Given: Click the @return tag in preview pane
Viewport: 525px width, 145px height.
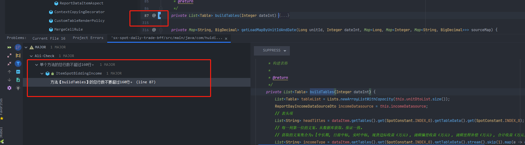Looking at the screenshot, I should (280, 78).
